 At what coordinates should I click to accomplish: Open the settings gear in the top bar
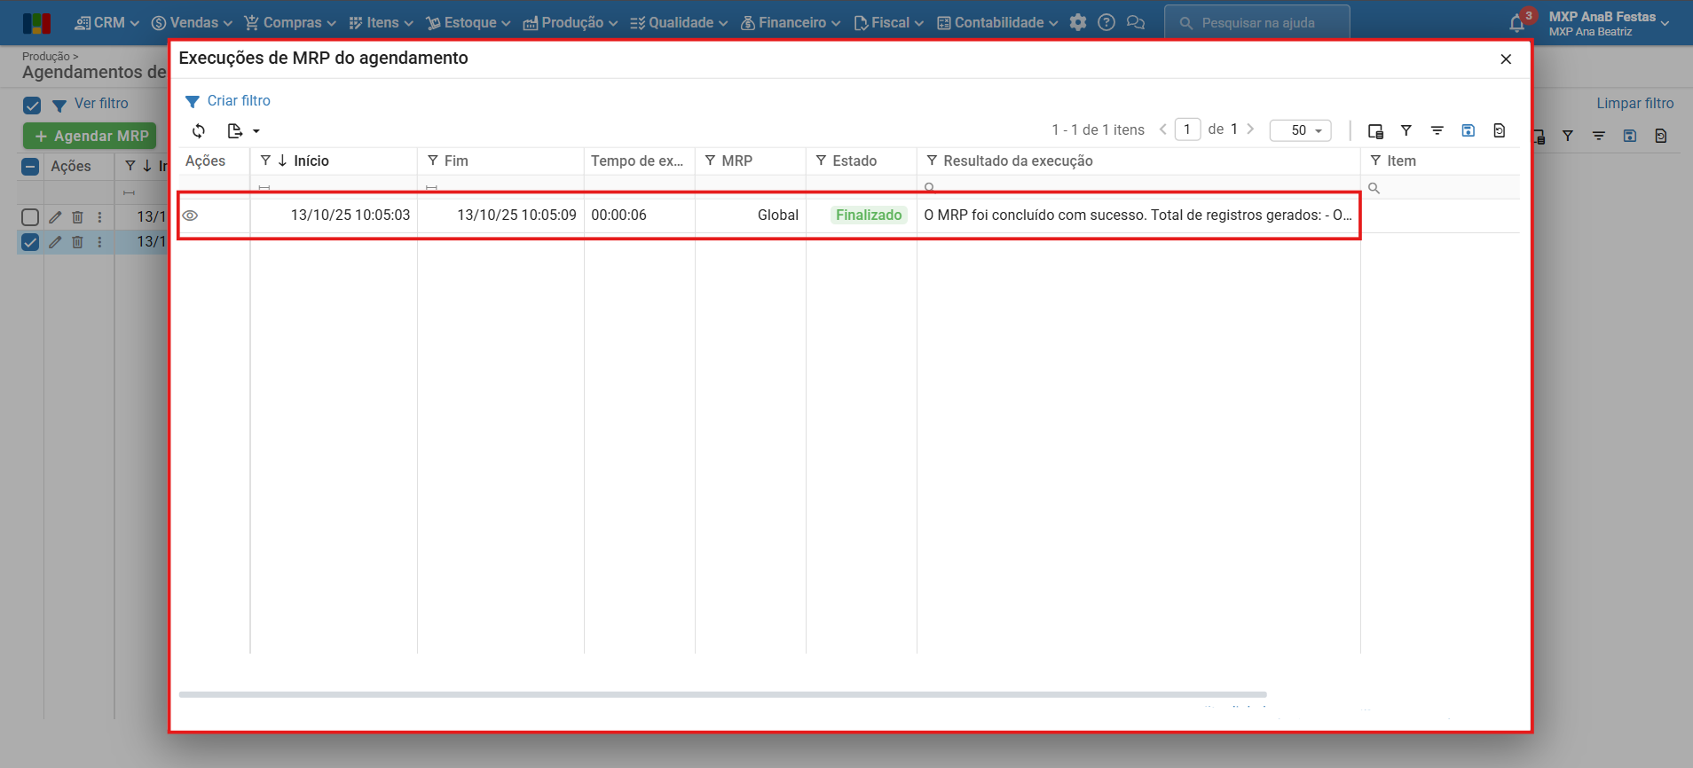[1078, 23]
